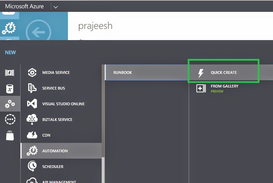273x183 pixels.
Task: Select the API MANAGEMENT entry
Action: tap(59, 182)
